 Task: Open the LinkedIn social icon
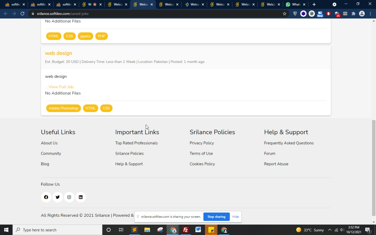click(x=81, y=197)
